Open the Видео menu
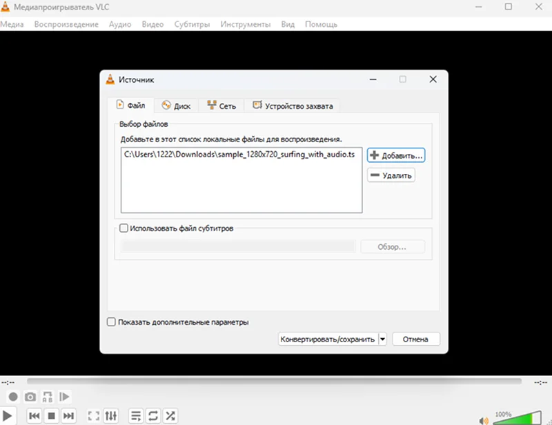 coord(152,24)
